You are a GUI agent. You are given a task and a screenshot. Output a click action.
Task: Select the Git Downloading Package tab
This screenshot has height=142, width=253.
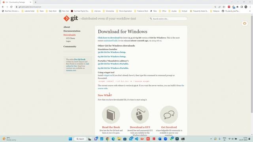(17, 2)
